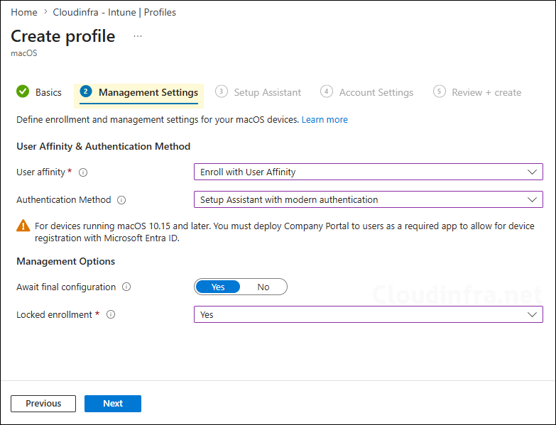The width and height of the screenshot is (556, 425).
Task: Click the macOS subtitle text
Action: pyautogui.click(x=24, y=53)
